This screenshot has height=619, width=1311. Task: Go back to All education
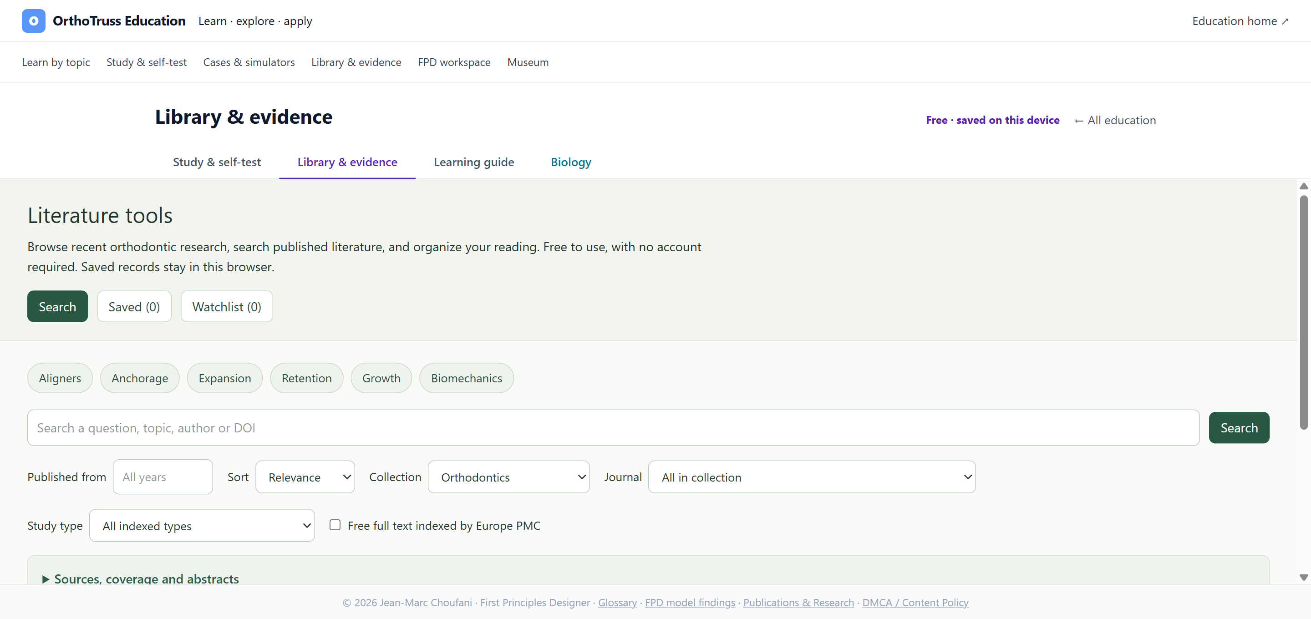[x=1115, y=120]
